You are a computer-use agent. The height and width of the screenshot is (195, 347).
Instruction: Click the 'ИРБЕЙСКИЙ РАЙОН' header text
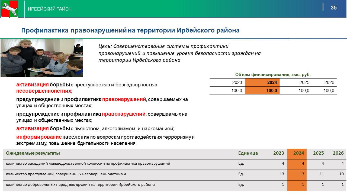(x=50, y=9)
